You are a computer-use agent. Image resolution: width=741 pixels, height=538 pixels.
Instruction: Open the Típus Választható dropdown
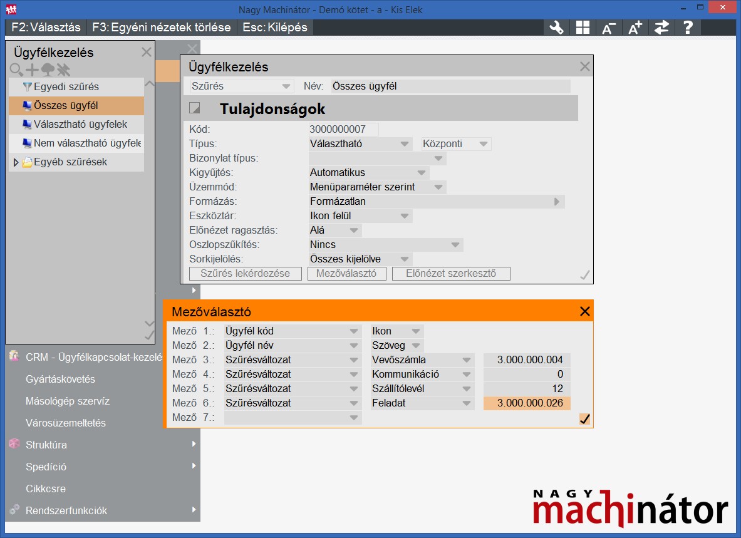(x=405, y=144)
